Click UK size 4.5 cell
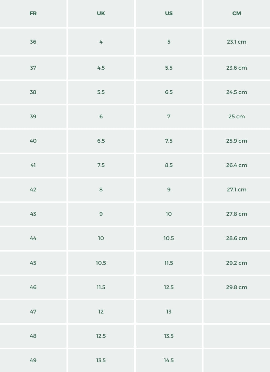The image size is (270, 372). coord(101,68)
